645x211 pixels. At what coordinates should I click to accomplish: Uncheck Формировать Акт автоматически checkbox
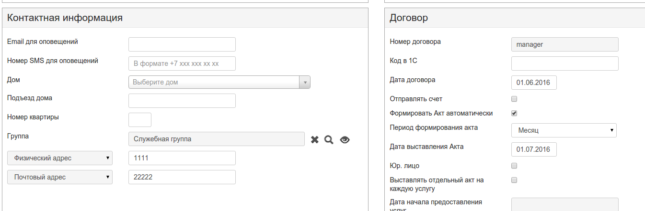(514, 113)
